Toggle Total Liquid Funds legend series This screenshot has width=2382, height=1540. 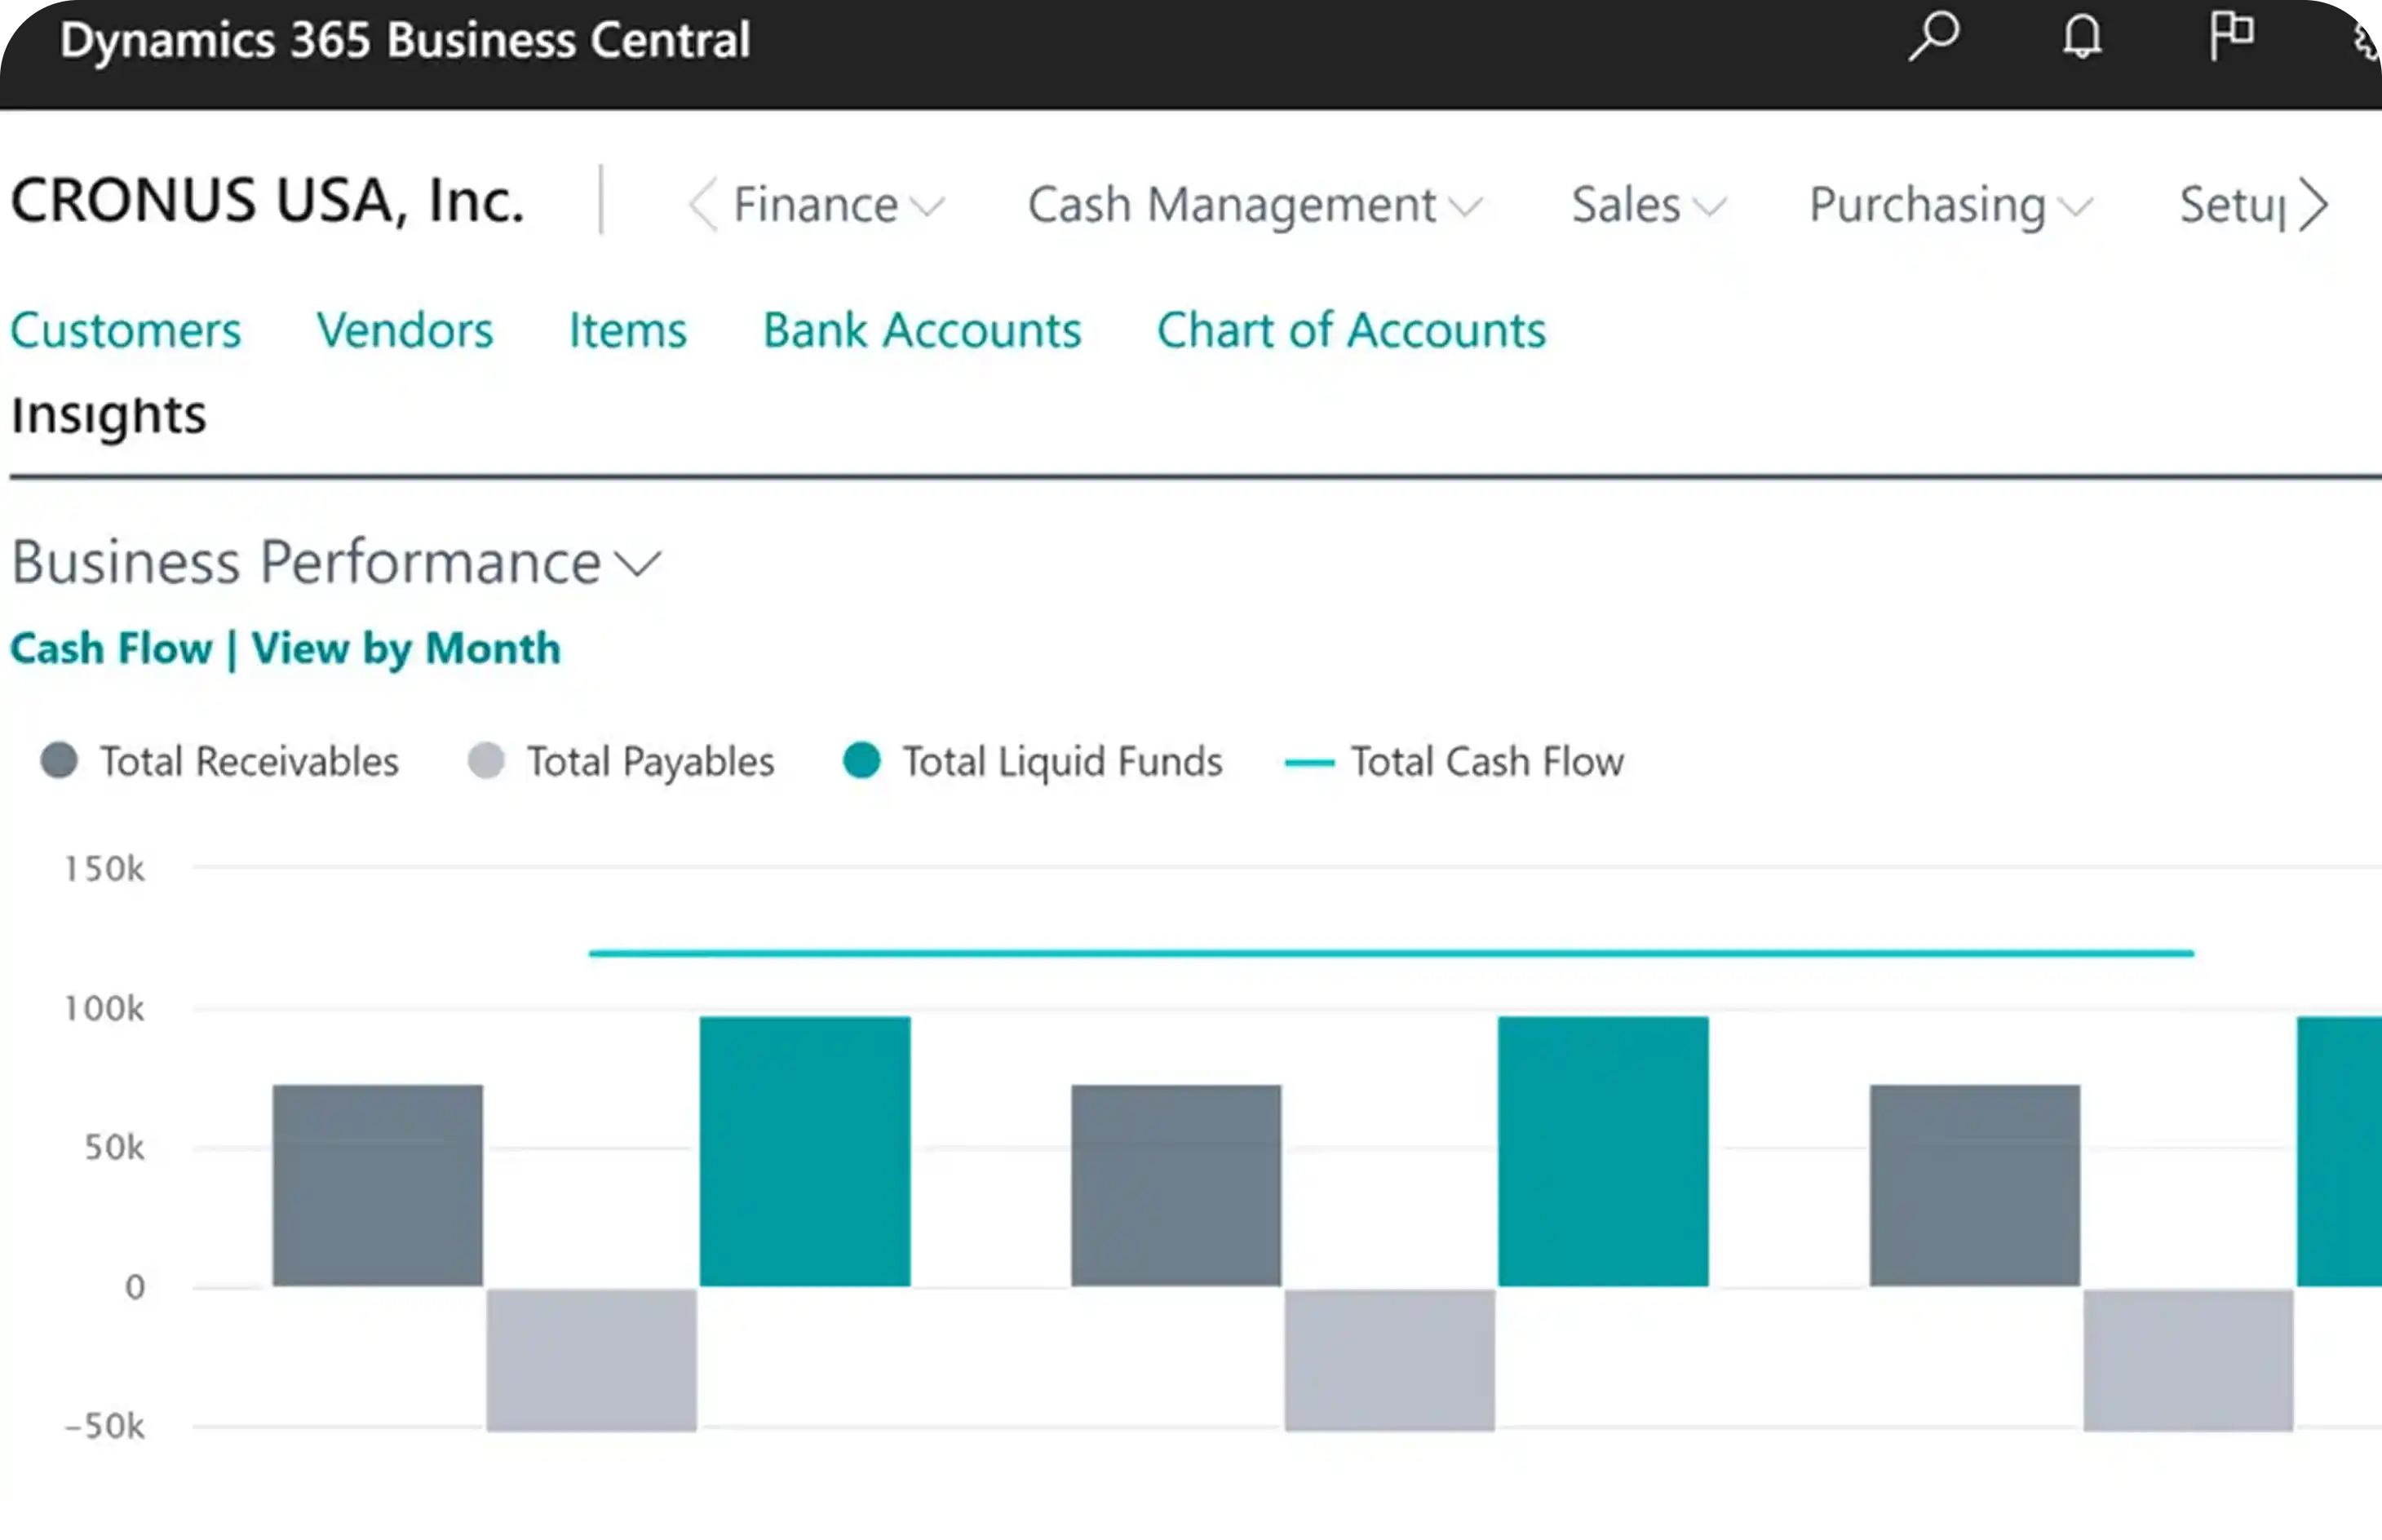pyautogui.click(x=1033, y=762)
